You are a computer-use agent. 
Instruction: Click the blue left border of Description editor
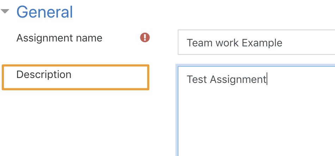[x=177, y=111]
